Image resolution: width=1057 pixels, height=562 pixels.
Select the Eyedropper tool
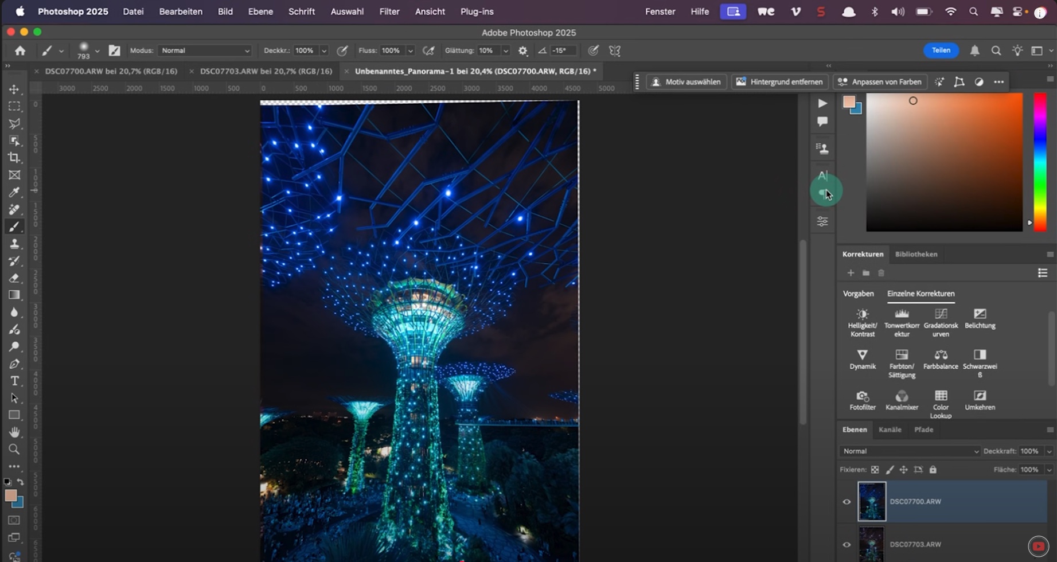[x=14, y=192]
